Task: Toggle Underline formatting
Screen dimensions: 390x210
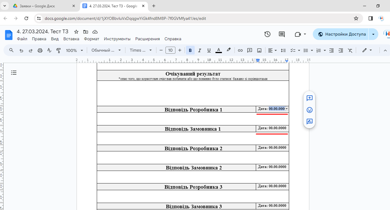Action: tap(209, 50)
